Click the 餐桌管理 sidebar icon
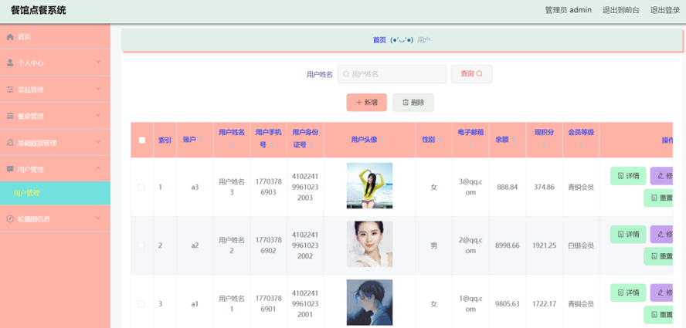The image size is (686, 328). point(10,116)
